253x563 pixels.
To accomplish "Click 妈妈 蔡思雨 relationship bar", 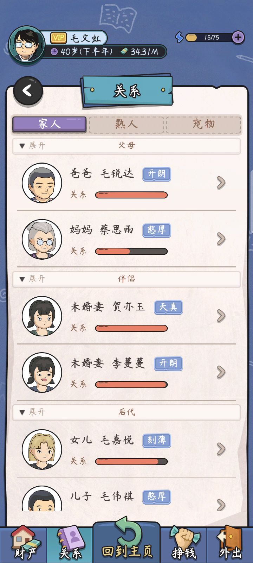I will point(131,251).
